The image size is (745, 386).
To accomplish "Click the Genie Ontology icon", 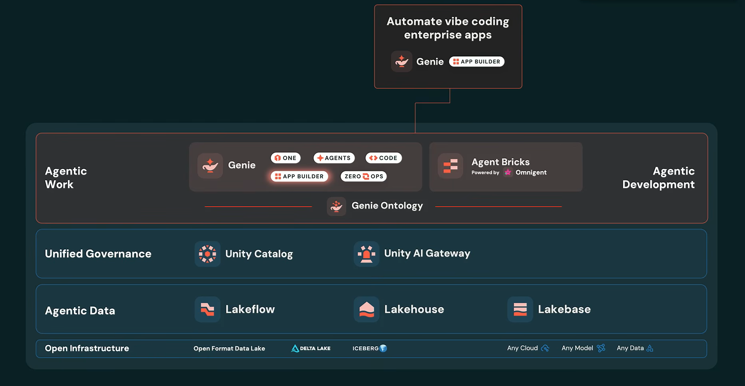I will 337,206.
